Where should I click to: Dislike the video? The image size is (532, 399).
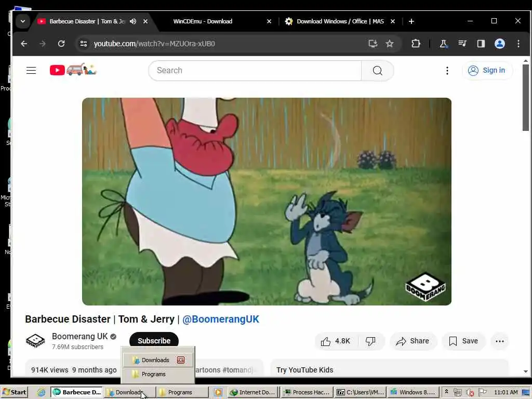(370, 341)
